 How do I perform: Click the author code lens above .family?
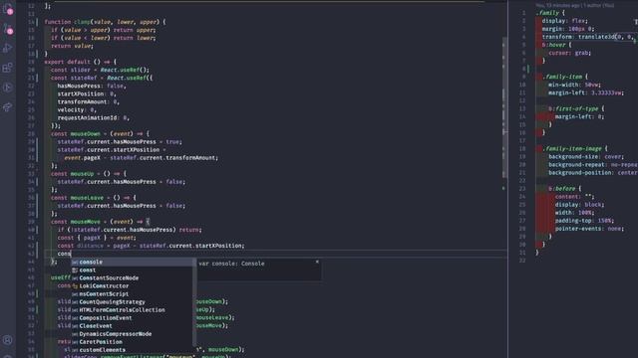(575, 5)
